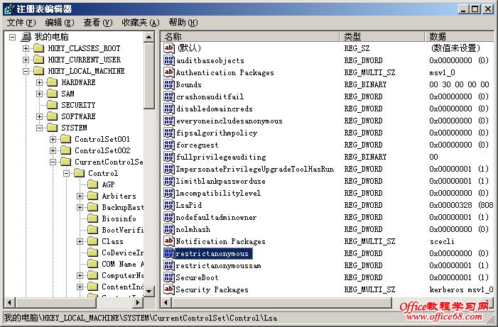The height and width of the screenshot is (327, 498).
Task: Collapse the SYSTEM key
Action: coord(39,128)
